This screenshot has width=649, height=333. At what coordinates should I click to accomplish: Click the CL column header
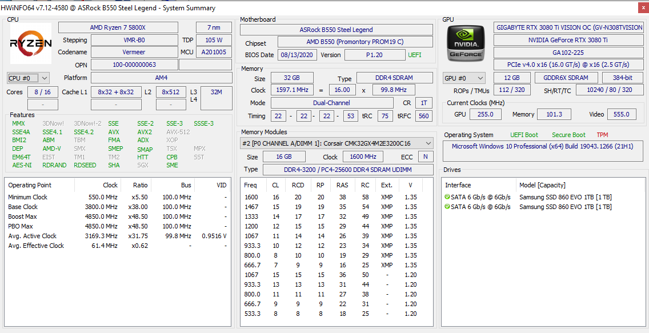(x=276, y=185)
